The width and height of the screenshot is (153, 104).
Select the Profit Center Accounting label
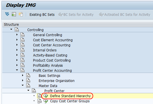pos(52,71)
